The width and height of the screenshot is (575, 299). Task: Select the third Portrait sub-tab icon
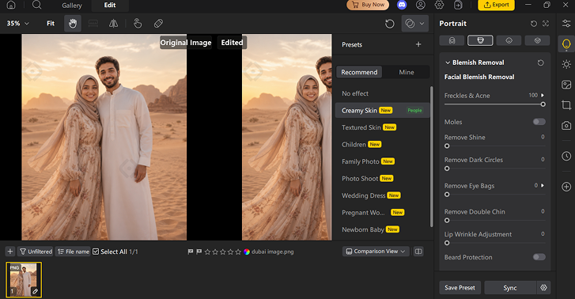click(509, 40)
